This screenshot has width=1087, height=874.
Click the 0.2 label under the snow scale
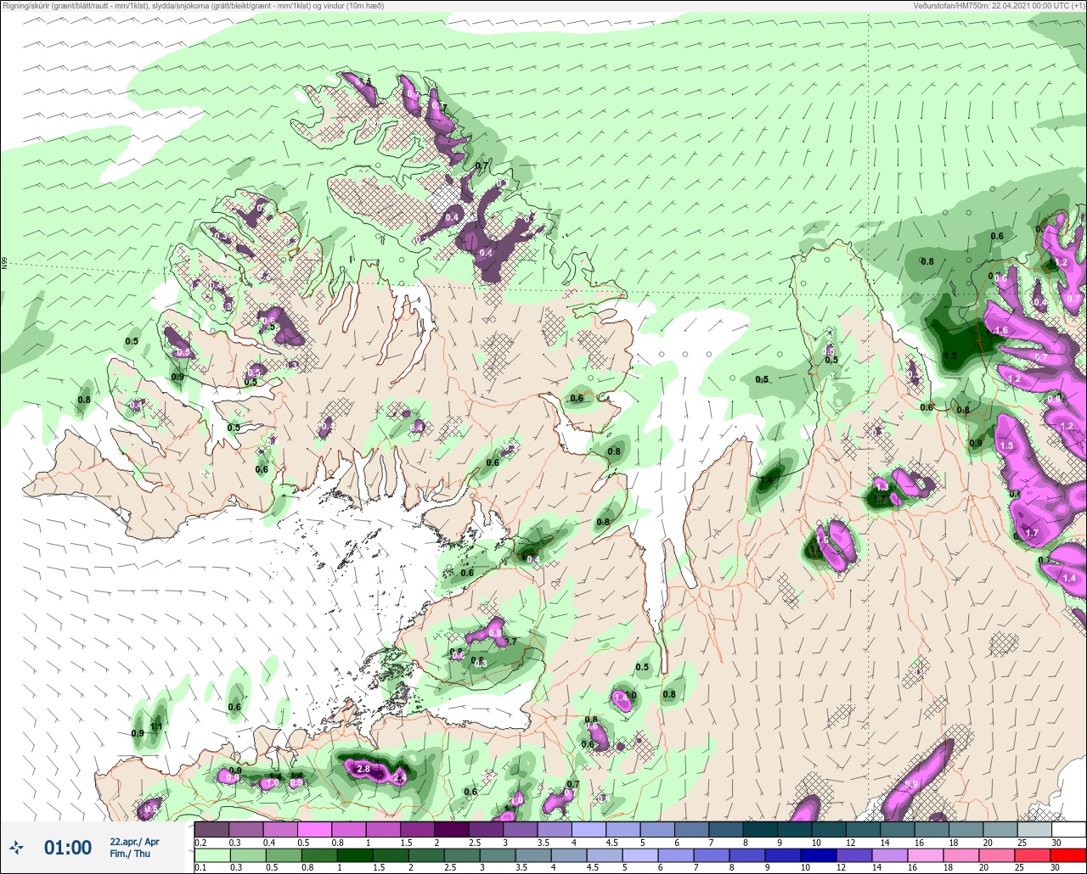point(200,843)
